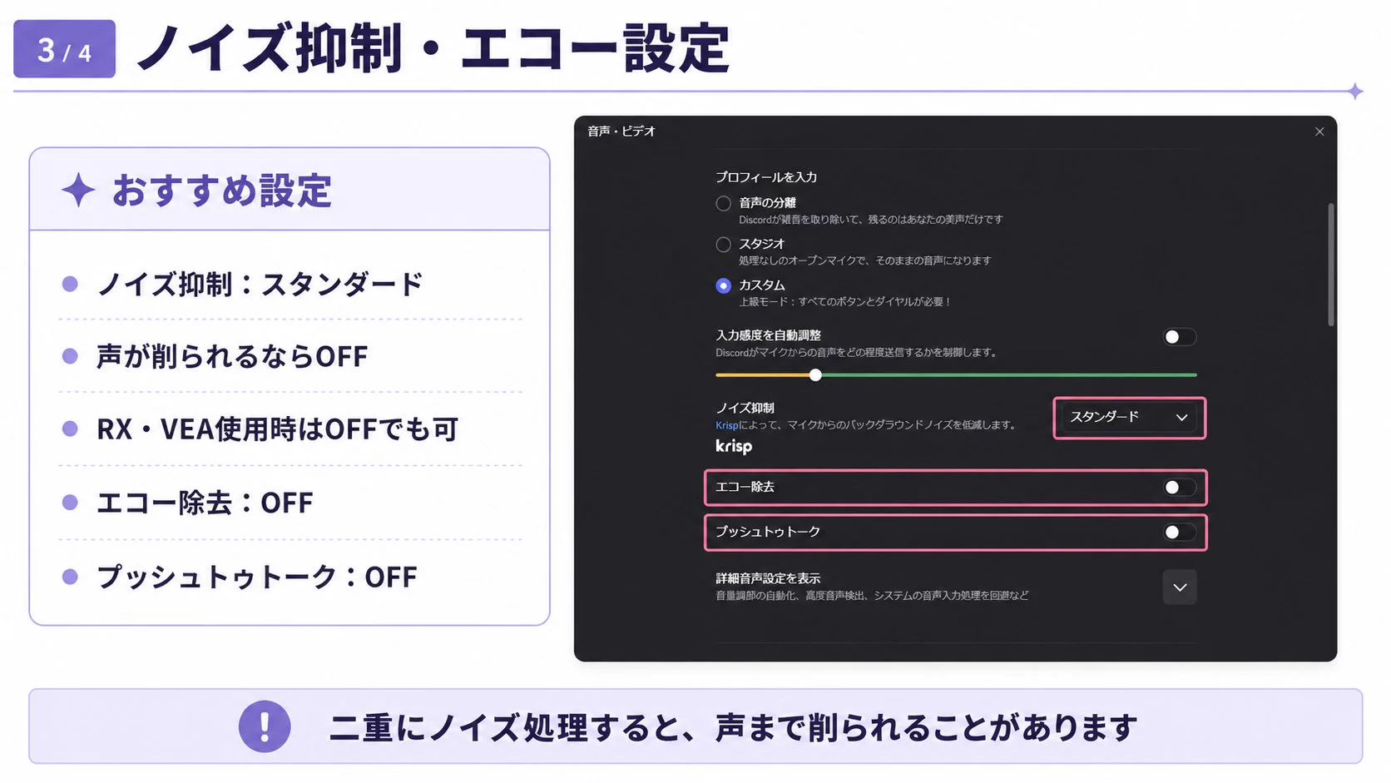1391x783 pixels.
Task: Click the プロフィールを入力 heading
Action: point(766,177)
